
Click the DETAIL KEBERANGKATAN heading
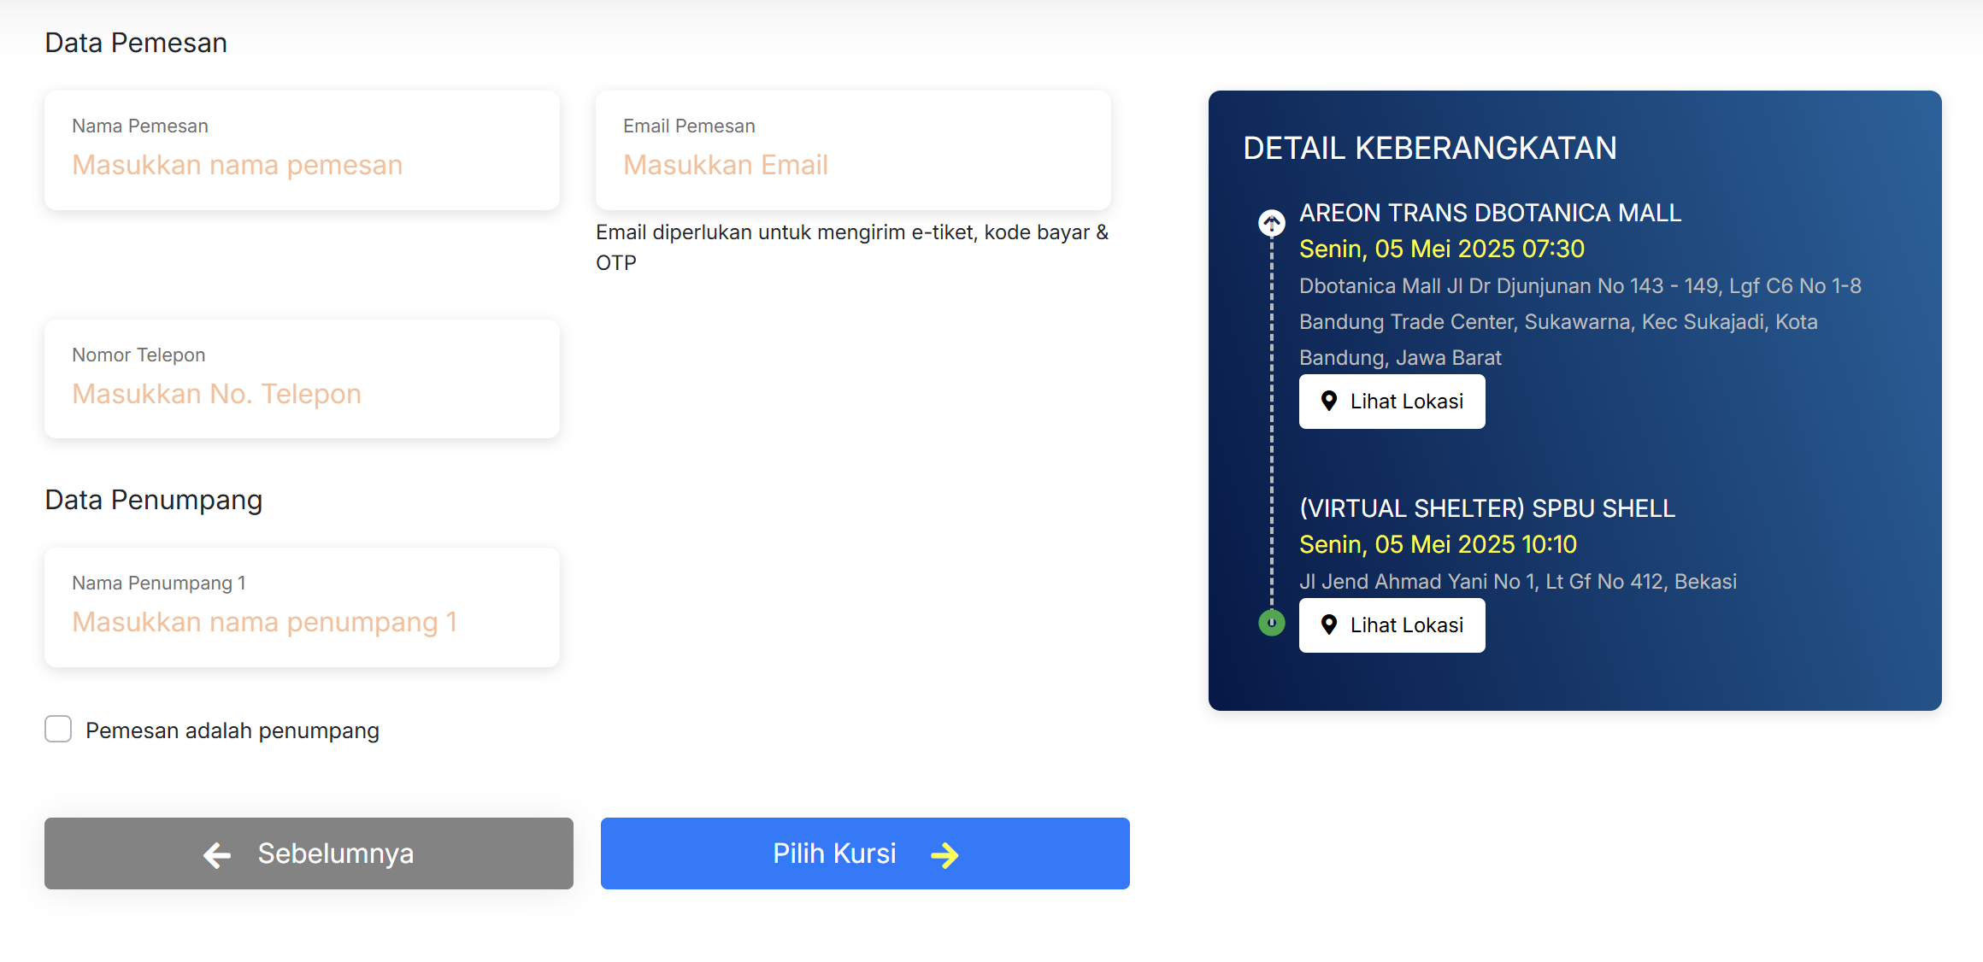1430,148
